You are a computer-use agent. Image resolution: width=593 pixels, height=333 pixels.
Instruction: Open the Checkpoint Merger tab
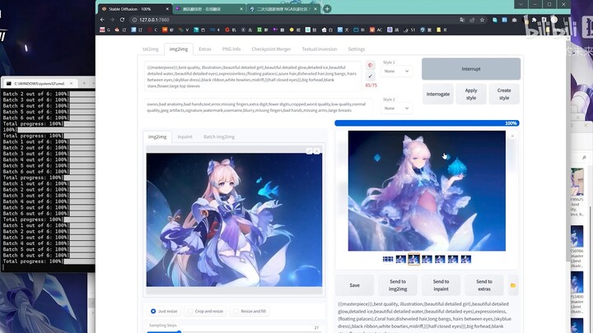[271, 49]
